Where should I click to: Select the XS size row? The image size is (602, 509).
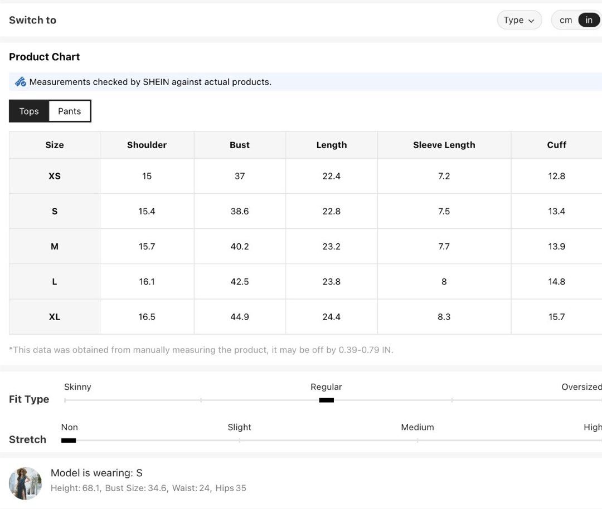[305, 176]
